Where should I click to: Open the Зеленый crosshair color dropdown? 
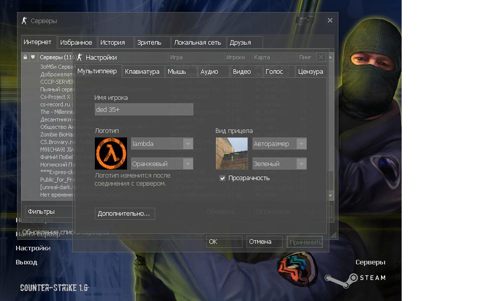click(x=279, y=164)
